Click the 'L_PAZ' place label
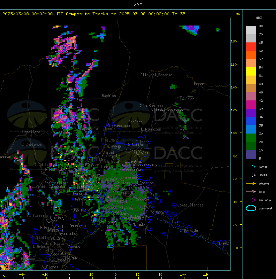 coord(224,244)
